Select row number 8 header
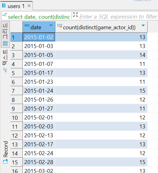This screenshot has width=158, height=173. 17,100
